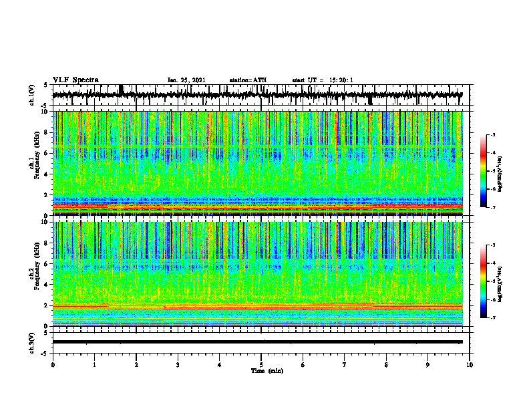Click the ch.2 color bar unit label

tap(500, 284)
